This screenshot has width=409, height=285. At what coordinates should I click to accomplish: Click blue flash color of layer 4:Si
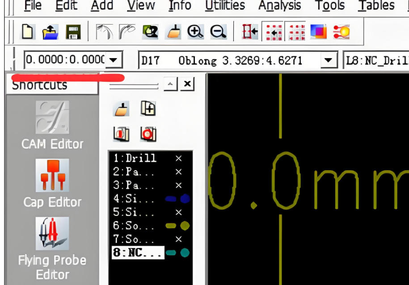click(185, 199)
